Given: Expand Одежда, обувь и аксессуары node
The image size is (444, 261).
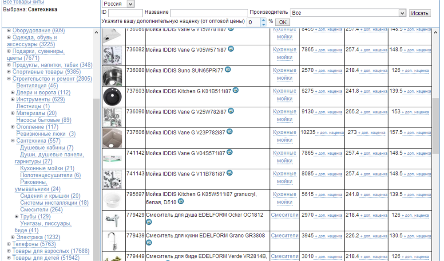Looking at the screenshot, I should [9, 37].
